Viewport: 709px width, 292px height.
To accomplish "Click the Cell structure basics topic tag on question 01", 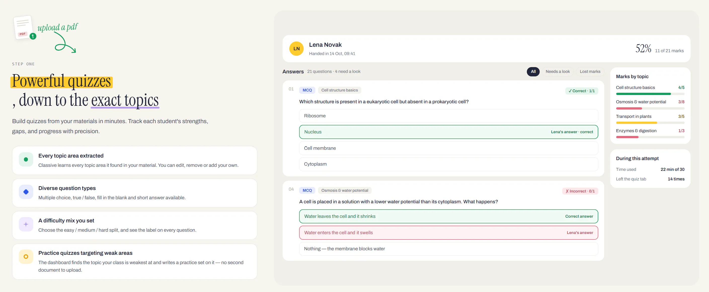I will 339,90.
